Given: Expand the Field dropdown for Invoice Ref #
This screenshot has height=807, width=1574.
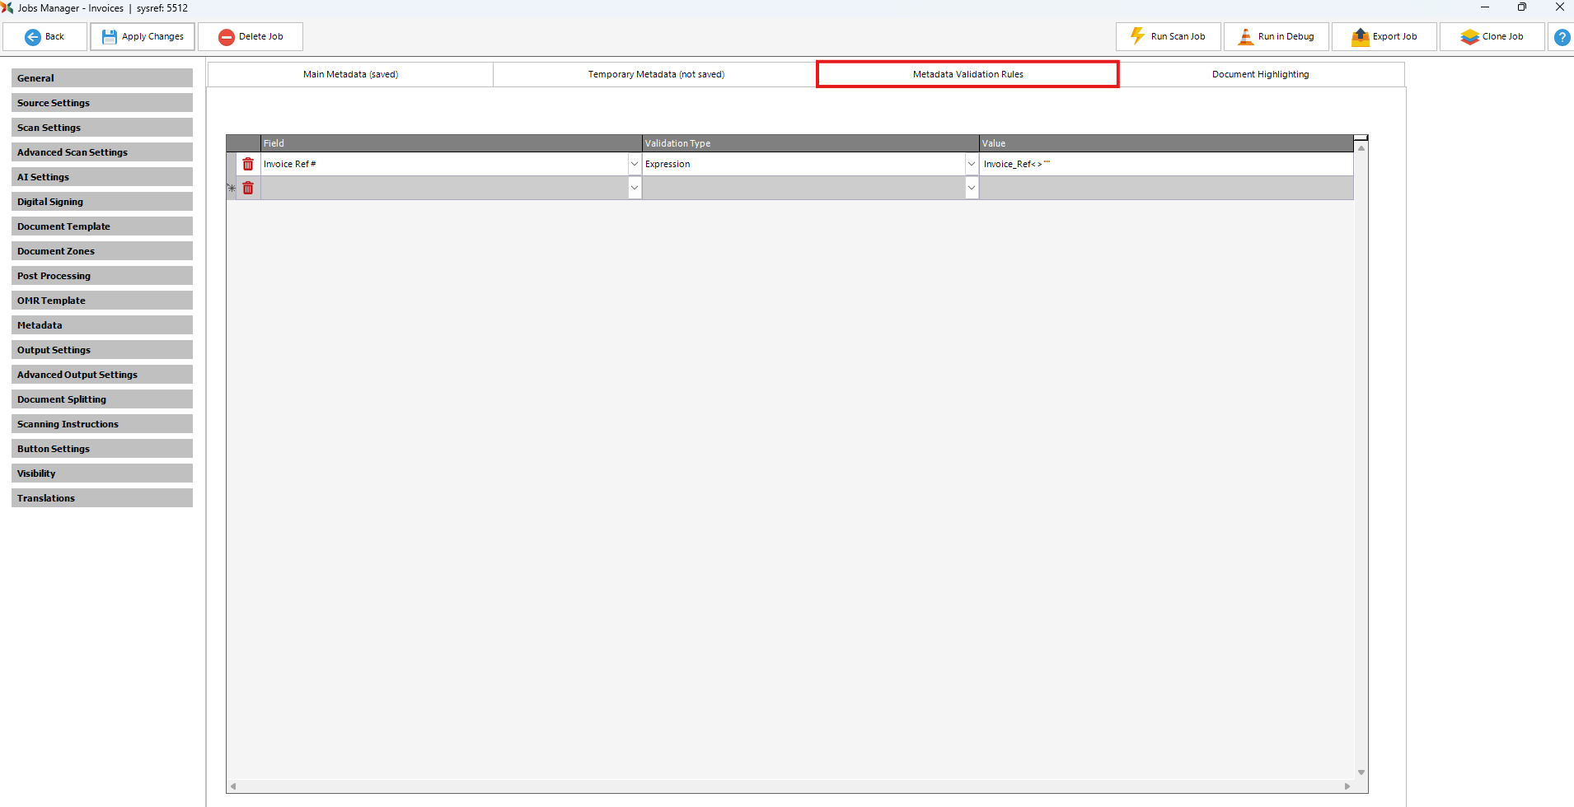Looking at the screenshot, I should (635, 164).
